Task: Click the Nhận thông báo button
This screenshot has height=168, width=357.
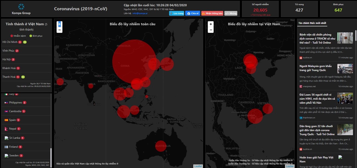Action: point(212,13)
